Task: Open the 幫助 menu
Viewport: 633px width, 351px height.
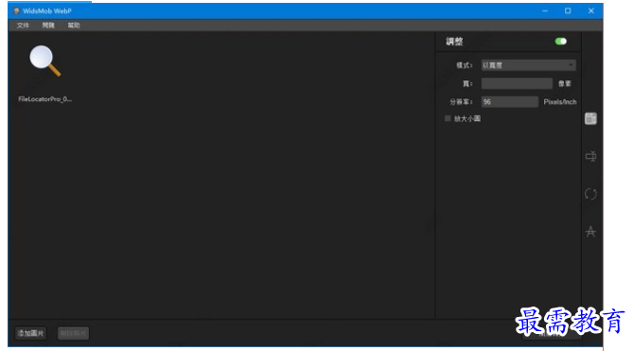Action: click(x=74, y=26)
